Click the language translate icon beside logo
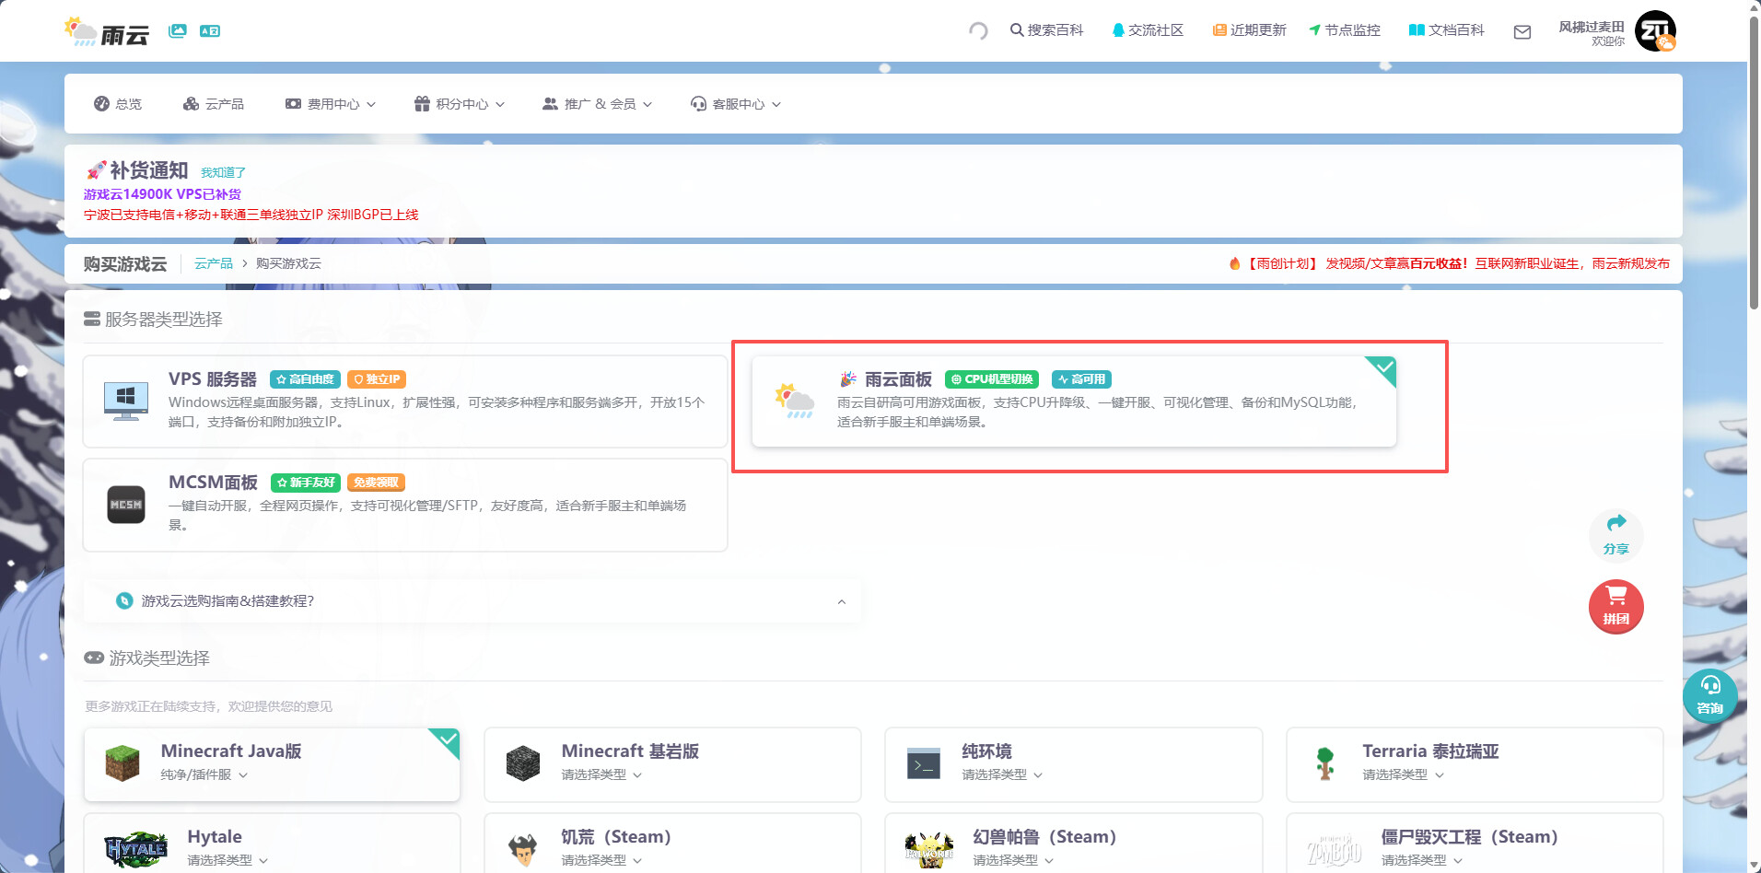The image size is (1761, 873). (210, 31)
